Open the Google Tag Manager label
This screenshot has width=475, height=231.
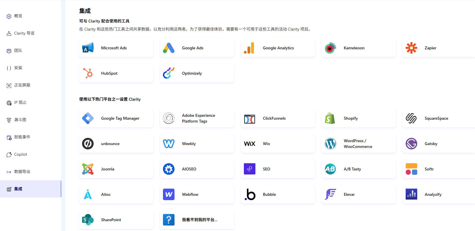120,118
